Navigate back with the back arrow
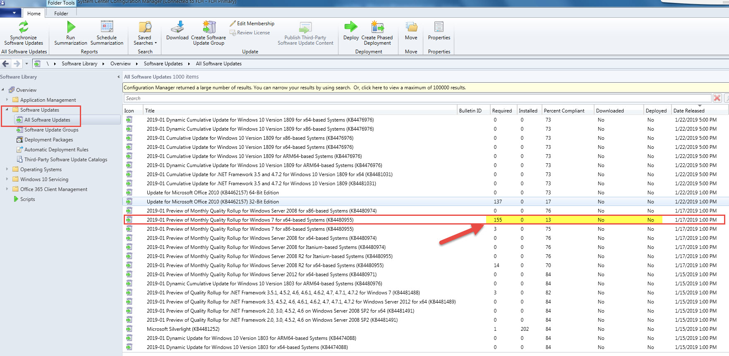The width and height of the screenshot is (729, 356). point(6,64)
